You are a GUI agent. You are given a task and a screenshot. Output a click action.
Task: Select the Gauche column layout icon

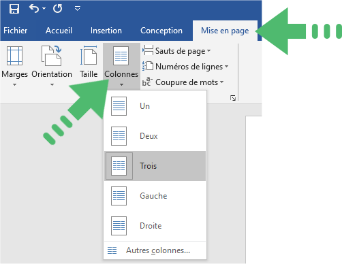(x=119, y=196)
